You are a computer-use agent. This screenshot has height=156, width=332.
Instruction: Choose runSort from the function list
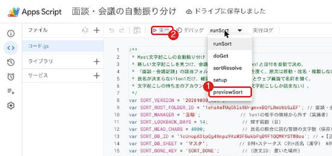coord(230,44)
